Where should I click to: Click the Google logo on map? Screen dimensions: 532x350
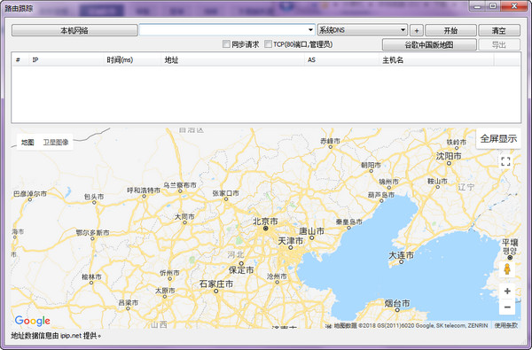click(33, 321)
